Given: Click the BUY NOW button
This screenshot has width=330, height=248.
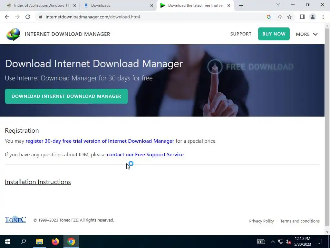Looking at the screenshot, I should point(274,34).
